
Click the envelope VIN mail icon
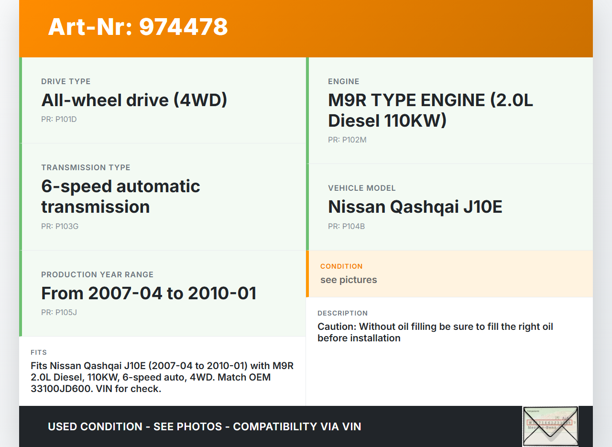550,426
